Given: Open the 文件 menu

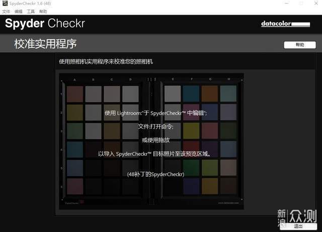Looking at the screenshot, I should (x=6, y=12).
